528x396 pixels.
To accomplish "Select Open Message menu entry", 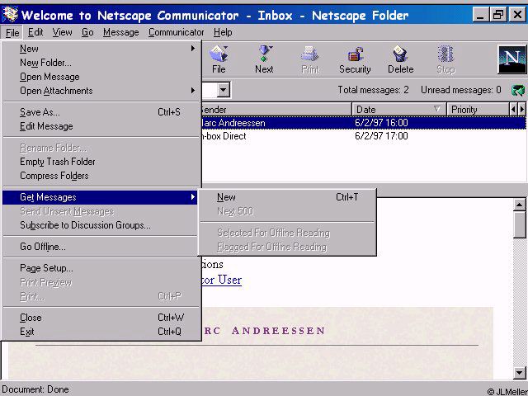I will (100, 77).
